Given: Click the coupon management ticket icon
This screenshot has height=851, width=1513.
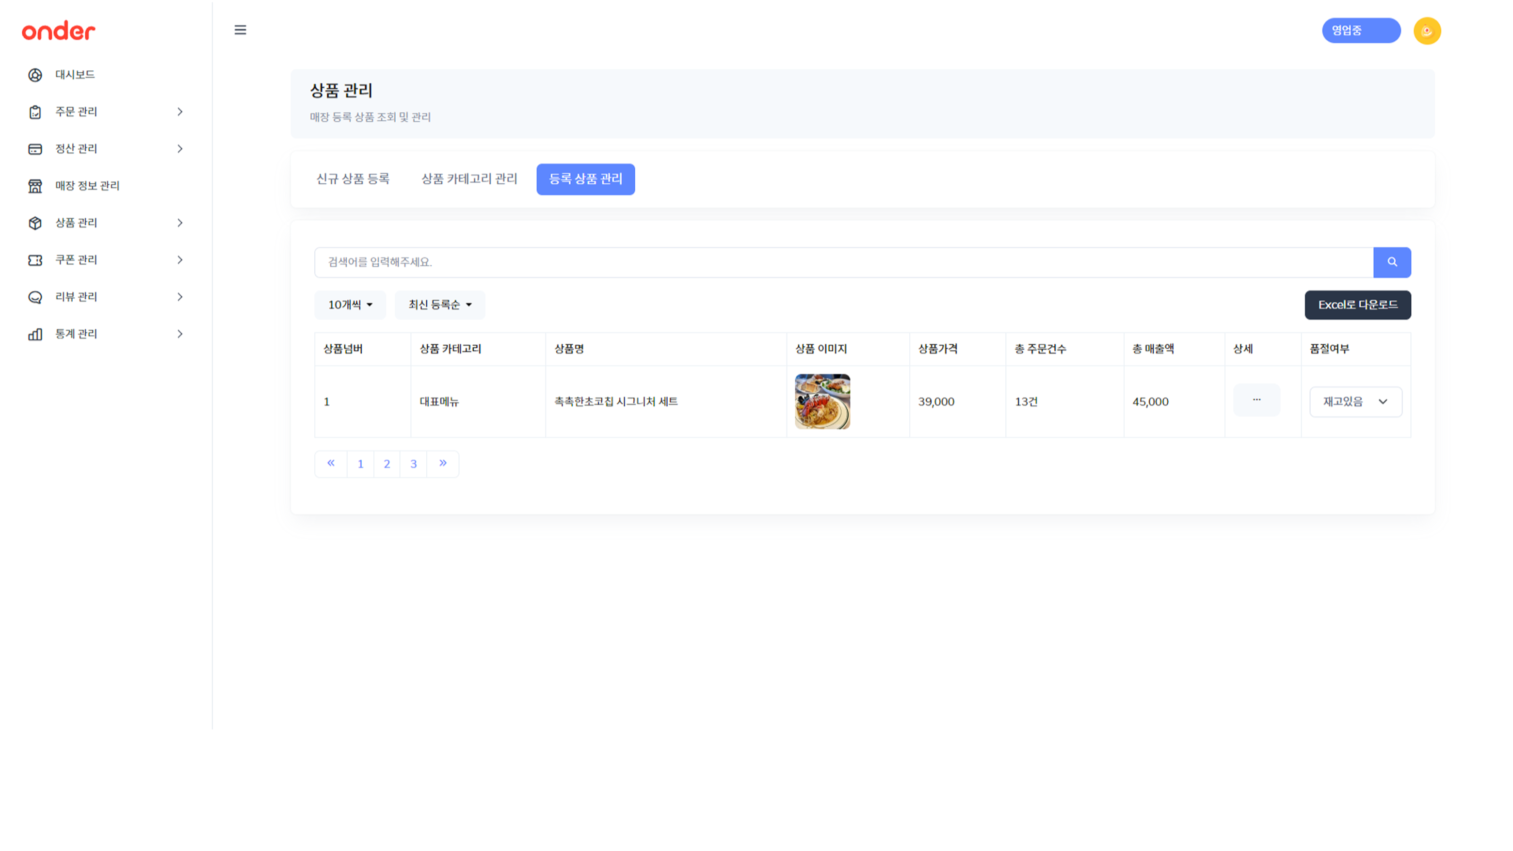Looking at the screenshot, I should pyautogui.click(x=35, y=260).
